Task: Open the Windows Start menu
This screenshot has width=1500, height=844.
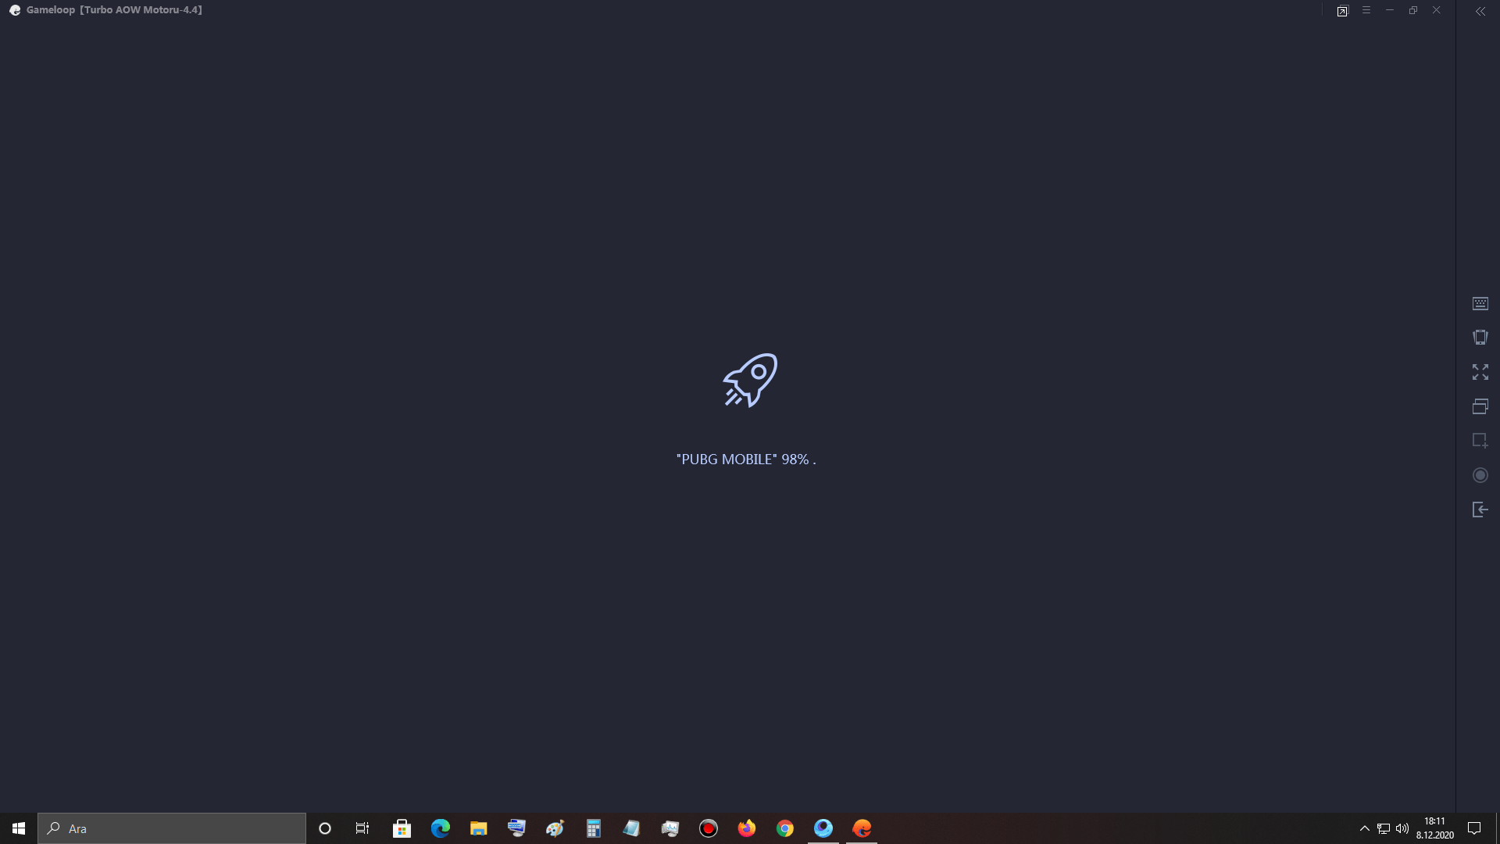Action: click(19, 828)
